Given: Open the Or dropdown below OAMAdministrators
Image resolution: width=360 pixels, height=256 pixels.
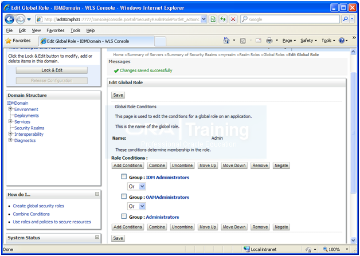Looking at the screenshot, I should pos(136,206).
